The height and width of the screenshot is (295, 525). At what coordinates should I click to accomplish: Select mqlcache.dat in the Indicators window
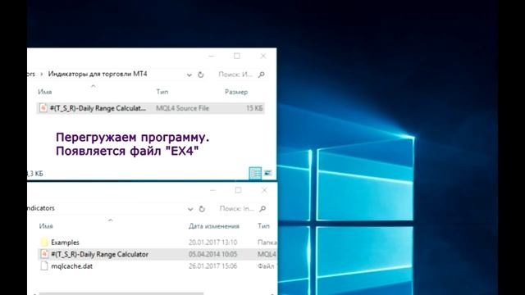pos(71,266)
